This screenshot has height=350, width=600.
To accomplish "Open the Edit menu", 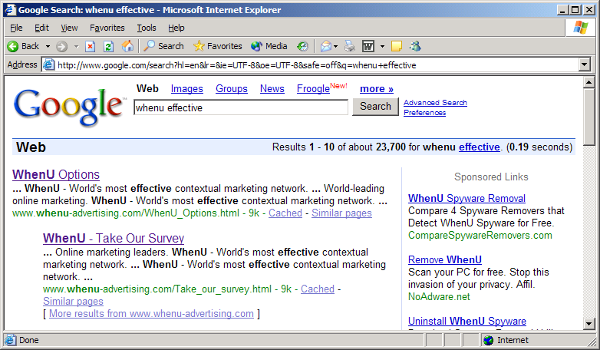I will point(41,28).
